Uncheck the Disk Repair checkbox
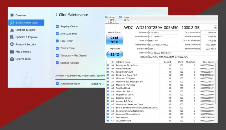 [x=57, y=41]
